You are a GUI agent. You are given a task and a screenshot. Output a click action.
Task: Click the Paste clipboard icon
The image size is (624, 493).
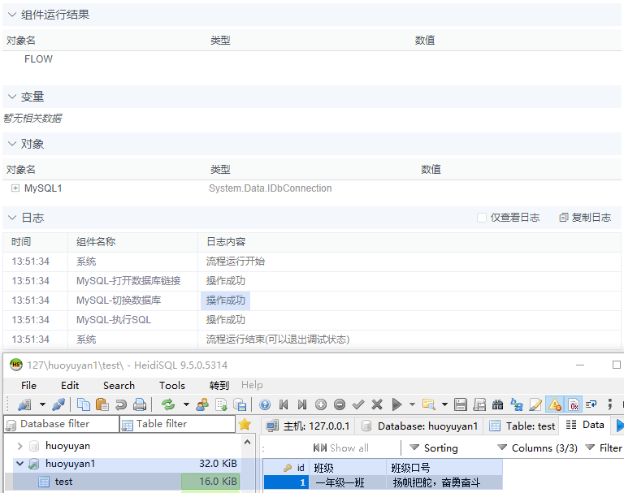coord(102,404)
